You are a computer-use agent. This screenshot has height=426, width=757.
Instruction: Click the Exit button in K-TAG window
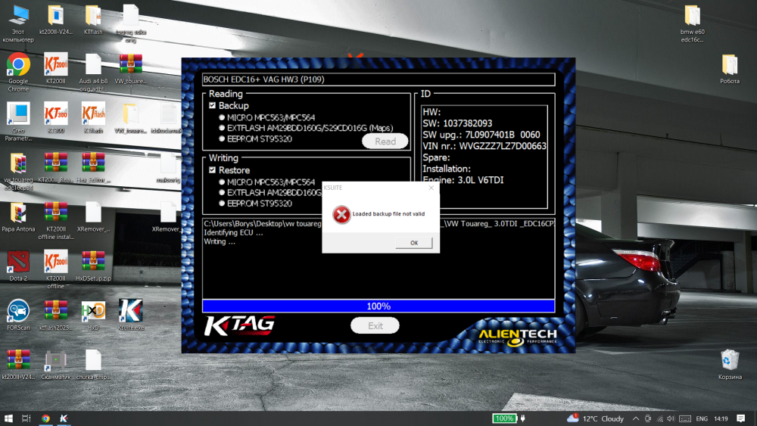(375, 325)
